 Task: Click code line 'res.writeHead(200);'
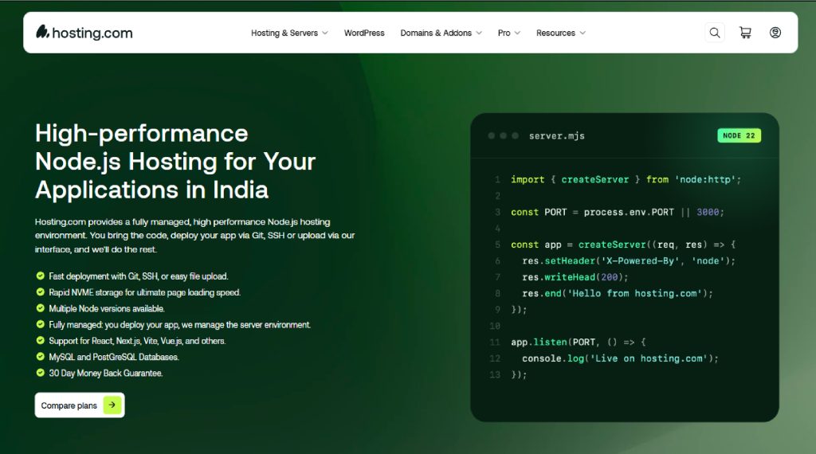575,277
